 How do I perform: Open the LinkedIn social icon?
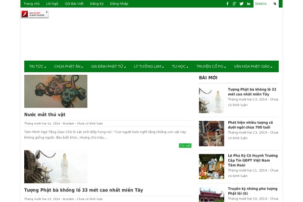248,4
